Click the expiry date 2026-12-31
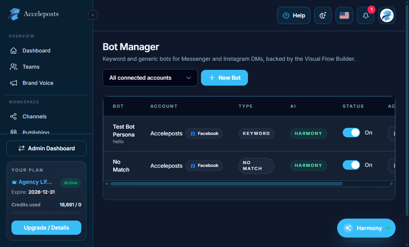Image resolution: width=409 pixels, height=247 pixels. 41,192
